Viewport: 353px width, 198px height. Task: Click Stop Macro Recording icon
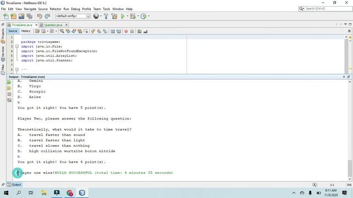132,31
